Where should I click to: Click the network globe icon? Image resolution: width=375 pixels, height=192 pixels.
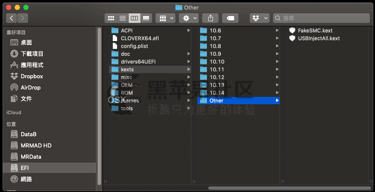(14, 179)
